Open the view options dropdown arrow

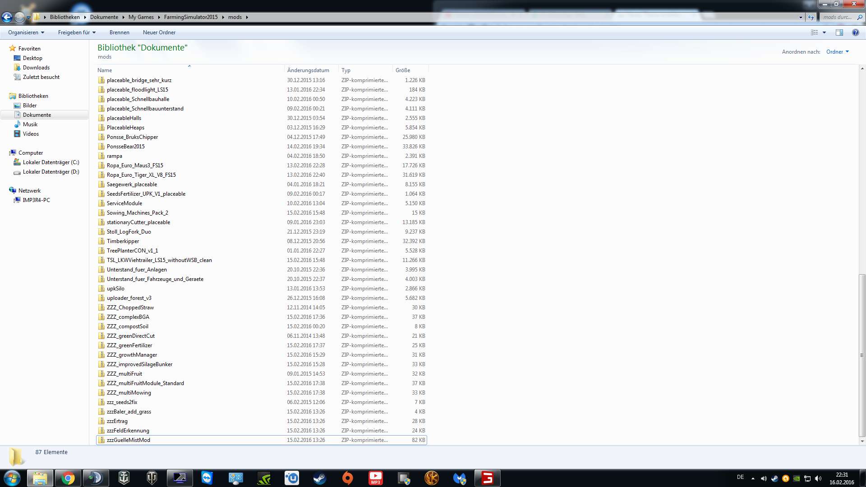pos(824,32)
